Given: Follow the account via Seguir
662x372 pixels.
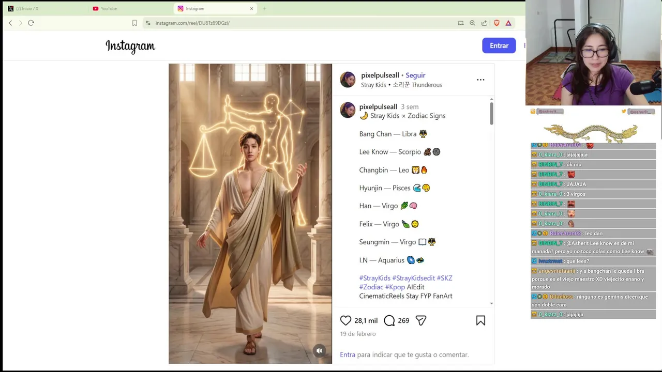Looking at the screenshot, I should [x=415, y=75].
